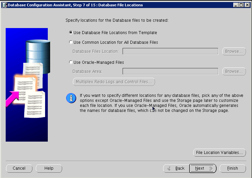Open Multiplex Redo Logs and Control Files

click(x=114, y=82)
